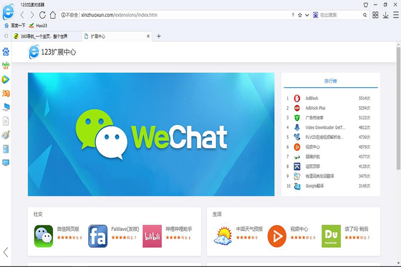Open the downloads arrow icon
401x267 pixels.
pos(386,15)
